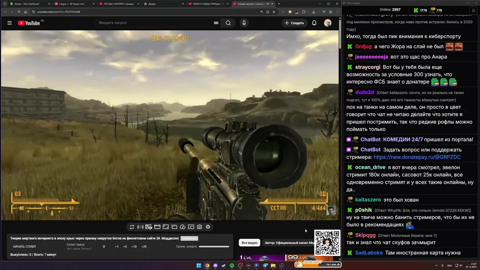Click the НАЧАТЬ СПЛИТ button

click(x=24, y=247)
